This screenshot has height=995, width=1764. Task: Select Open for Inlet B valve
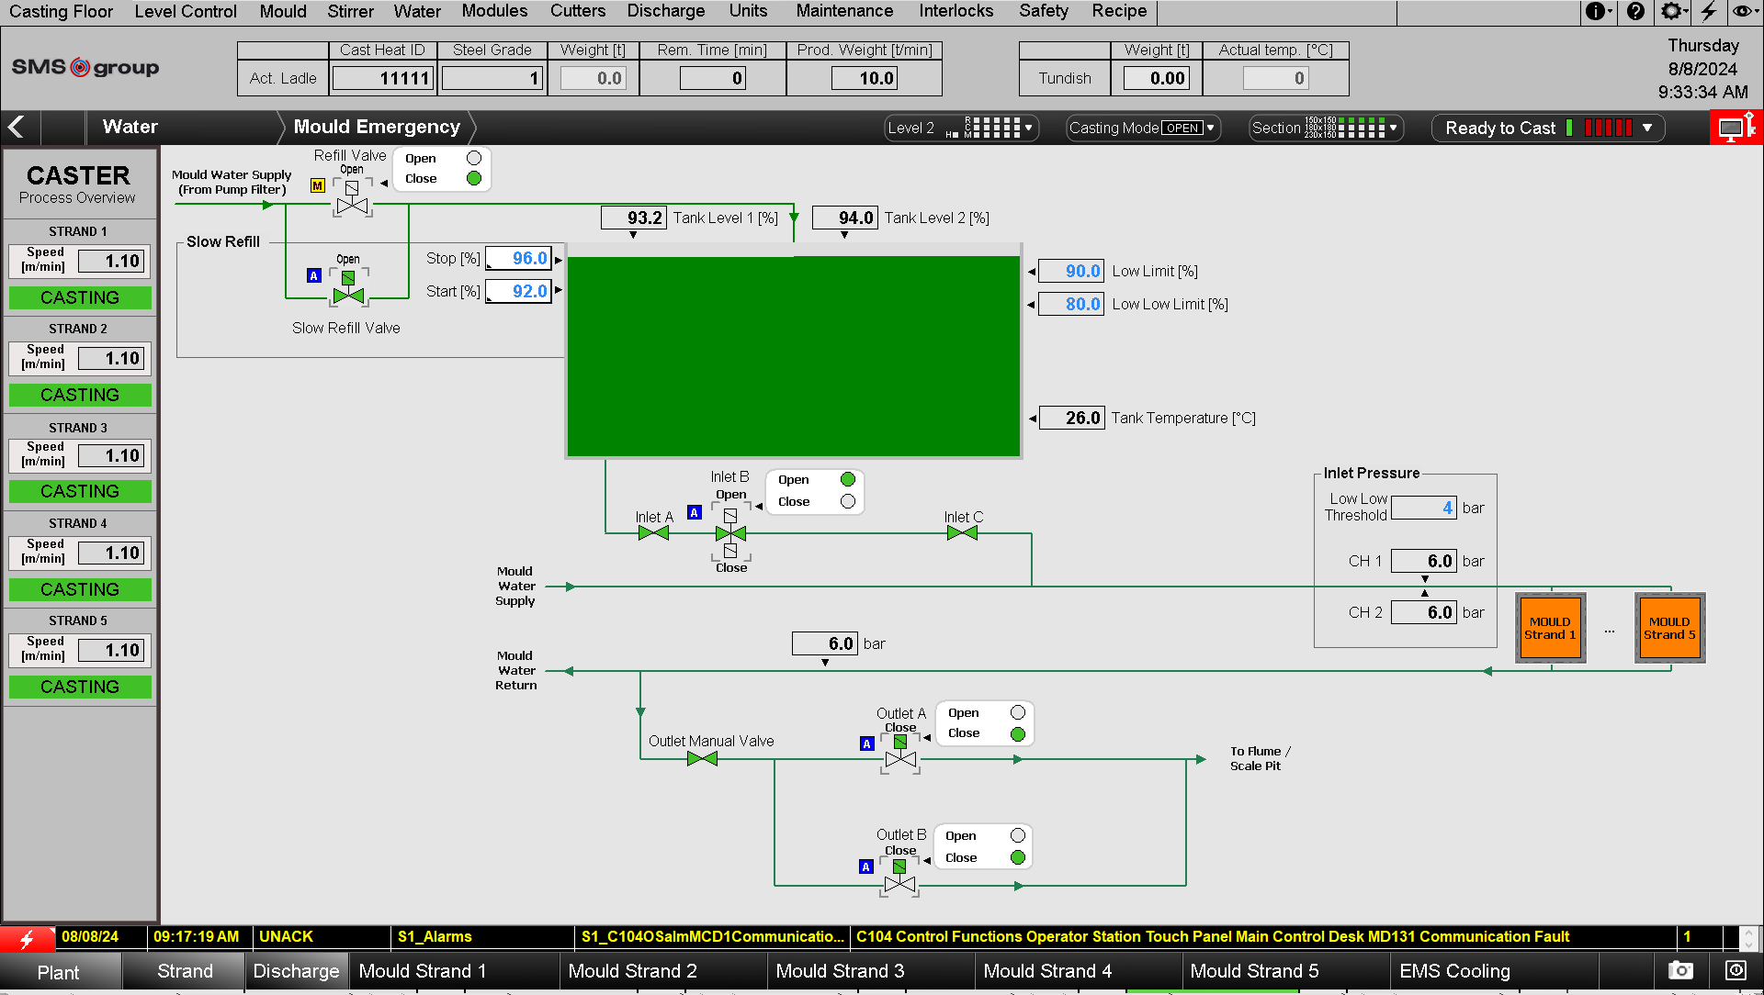click(x=848, y=479)
